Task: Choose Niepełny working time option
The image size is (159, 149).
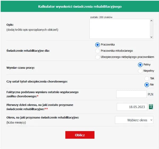Action: (x=140, y=71)
